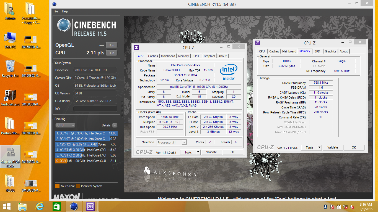Click Validate in CPU-Z Memory window
This screenshot has width=378, height=212.
(333, 147)
